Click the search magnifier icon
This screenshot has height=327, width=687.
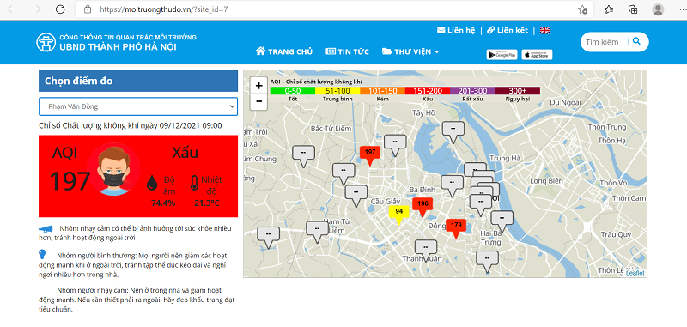click(637, 41)
